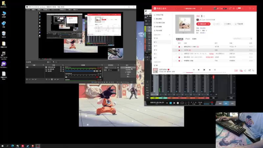Add a source with plus icon in OBS sources panel
Screen dimensions: 263x148
pyautogui.click(x=46, y=79)
